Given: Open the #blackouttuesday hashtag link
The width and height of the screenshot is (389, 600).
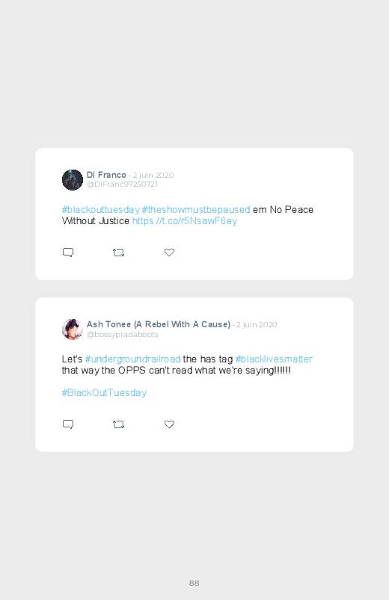Looking at the screenshot, I should coord(101,210).
